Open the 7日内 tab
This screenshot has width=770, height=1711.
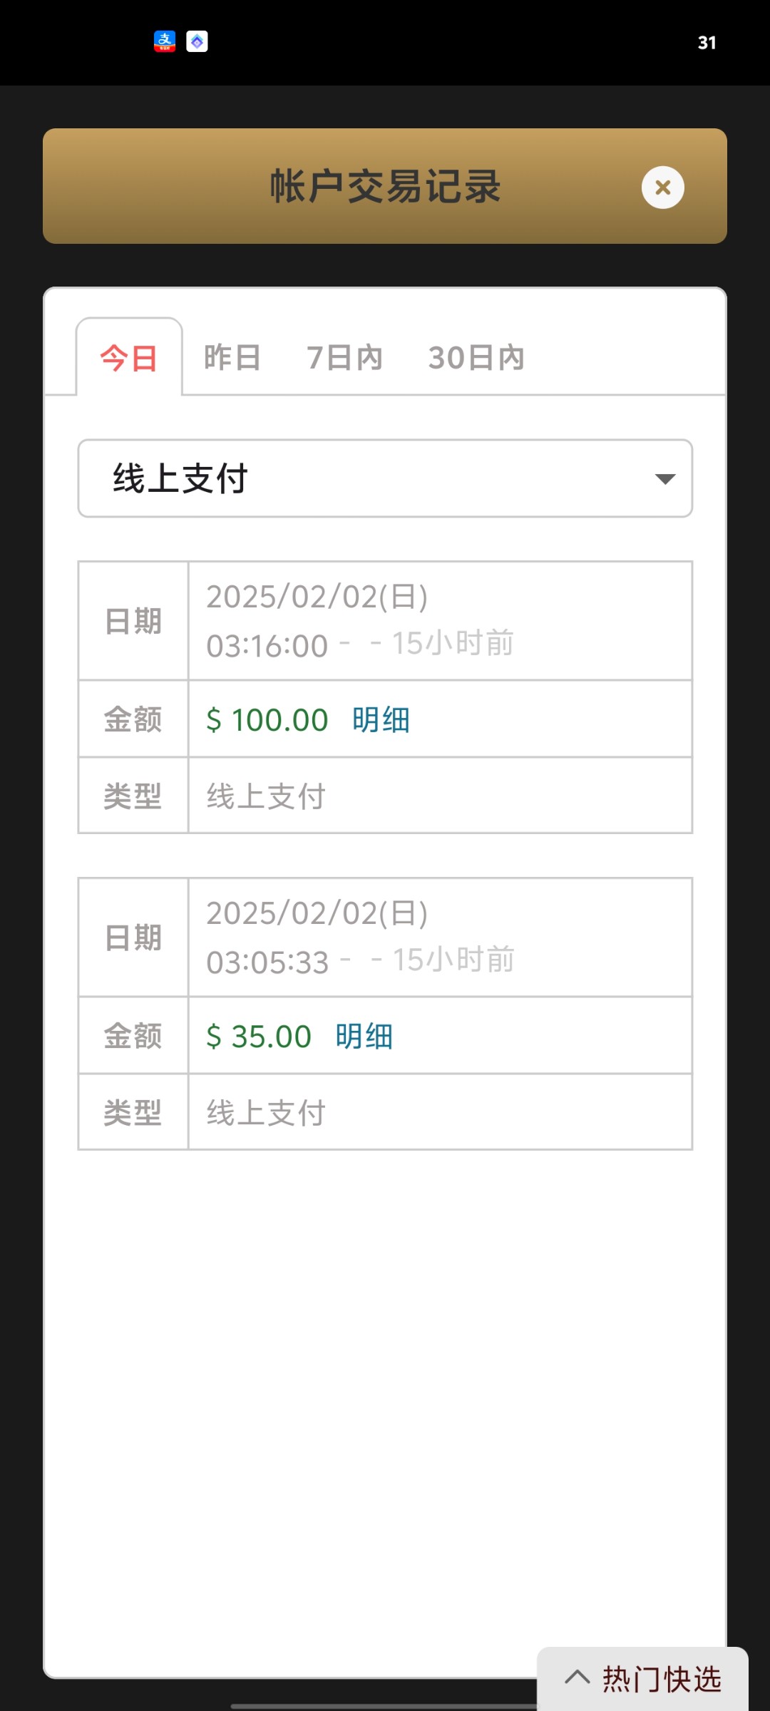click(344, 358)
